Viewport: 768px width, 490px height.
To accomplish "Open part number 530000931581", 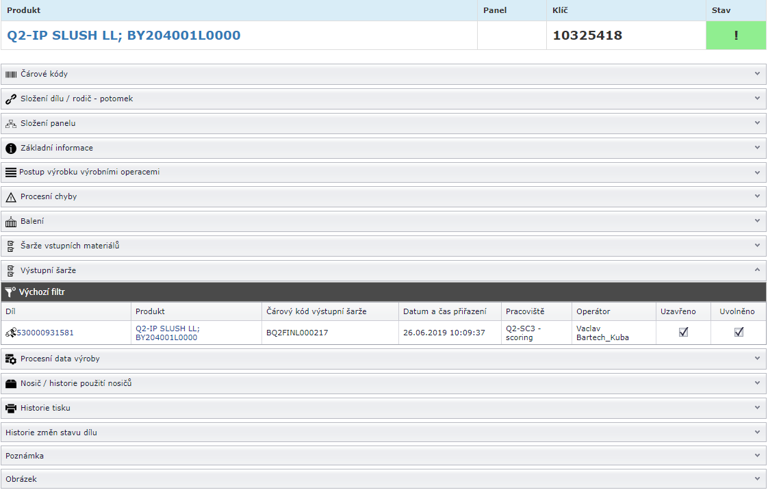I will click(x=44, y=333).
